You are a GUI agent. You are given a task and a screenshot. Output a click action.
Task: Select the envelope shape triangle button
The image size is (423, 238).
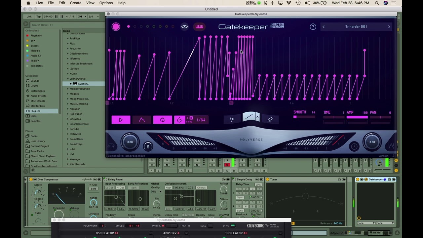[x=142, y=120]
